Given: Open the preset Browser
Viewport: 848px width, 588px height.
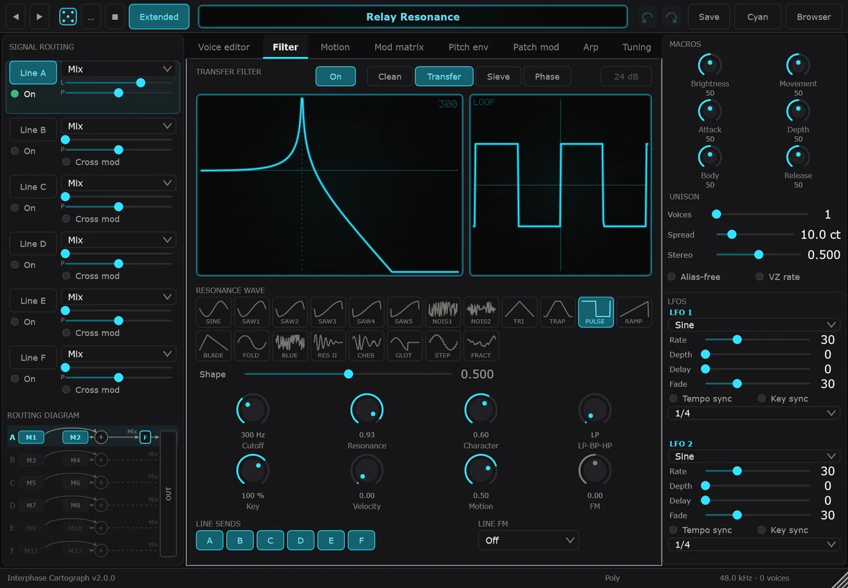Looking at the screenshot, I should pyautogui.click(x=813, y=17).
